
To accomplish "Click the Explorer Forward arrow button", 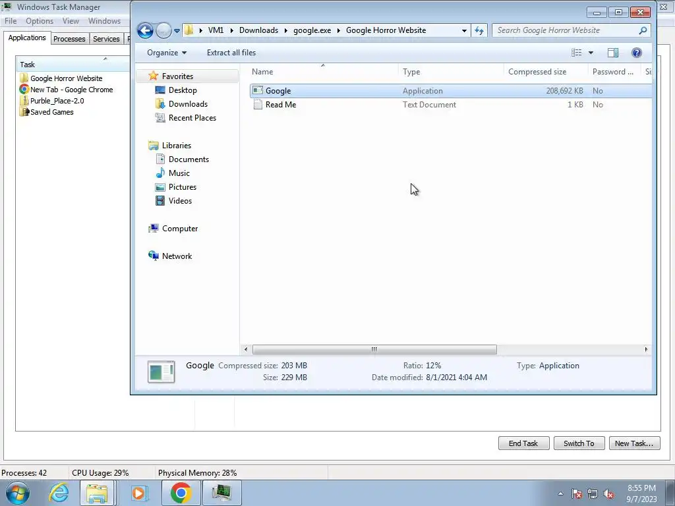I will [164, 30].
